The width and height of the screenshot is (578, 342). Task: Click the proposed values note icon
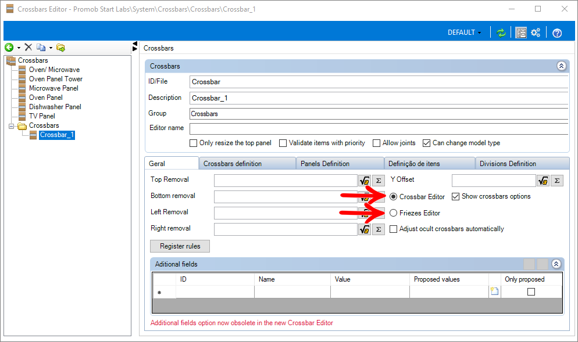tap(494, 291)
